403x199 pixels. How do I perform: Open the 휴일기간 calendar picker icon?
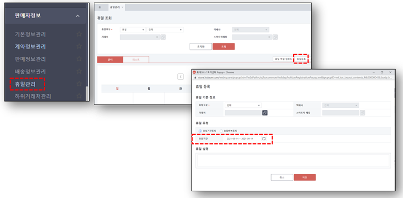264,139
